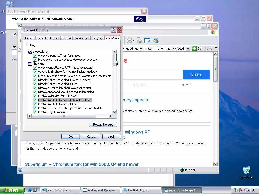Open Supermium Chromium fork search result link
Viewport: 259px width, 194px height.
82,164
